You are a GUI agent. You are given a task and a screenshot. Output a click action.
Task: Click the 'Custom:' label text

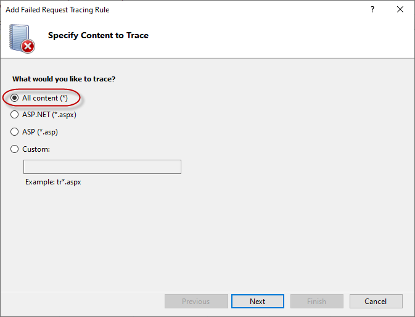[36, 149]
